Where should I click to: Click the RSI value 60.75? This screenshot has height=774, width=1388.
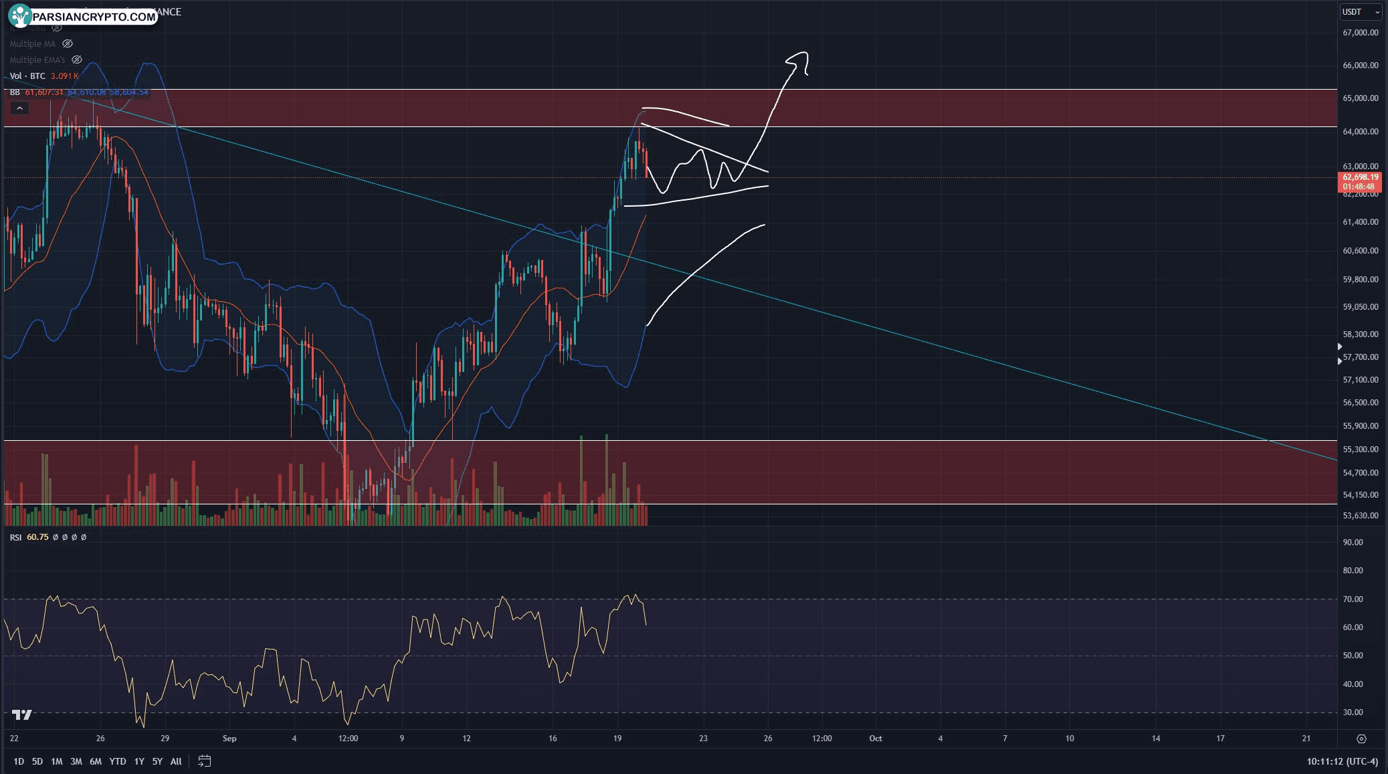coord(37,537)
